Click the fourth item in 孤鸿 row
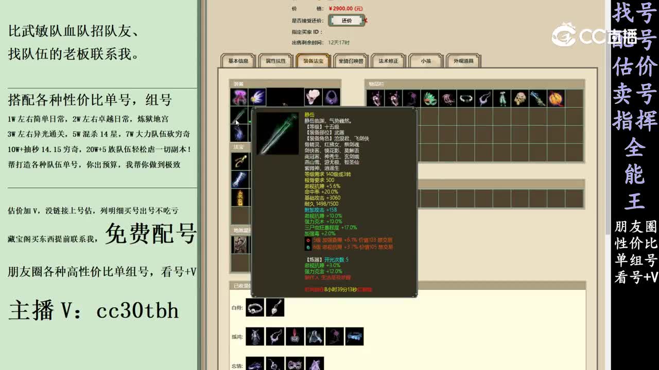The image size is (659, 370). point(315,337)
